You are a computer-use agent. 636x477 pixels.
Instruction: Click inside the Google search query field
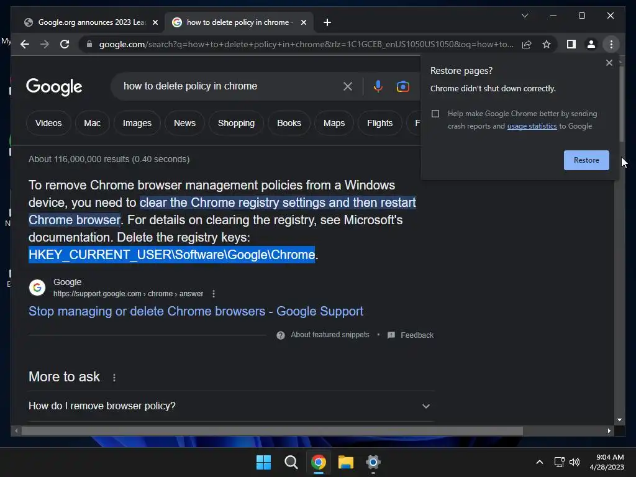227,86
